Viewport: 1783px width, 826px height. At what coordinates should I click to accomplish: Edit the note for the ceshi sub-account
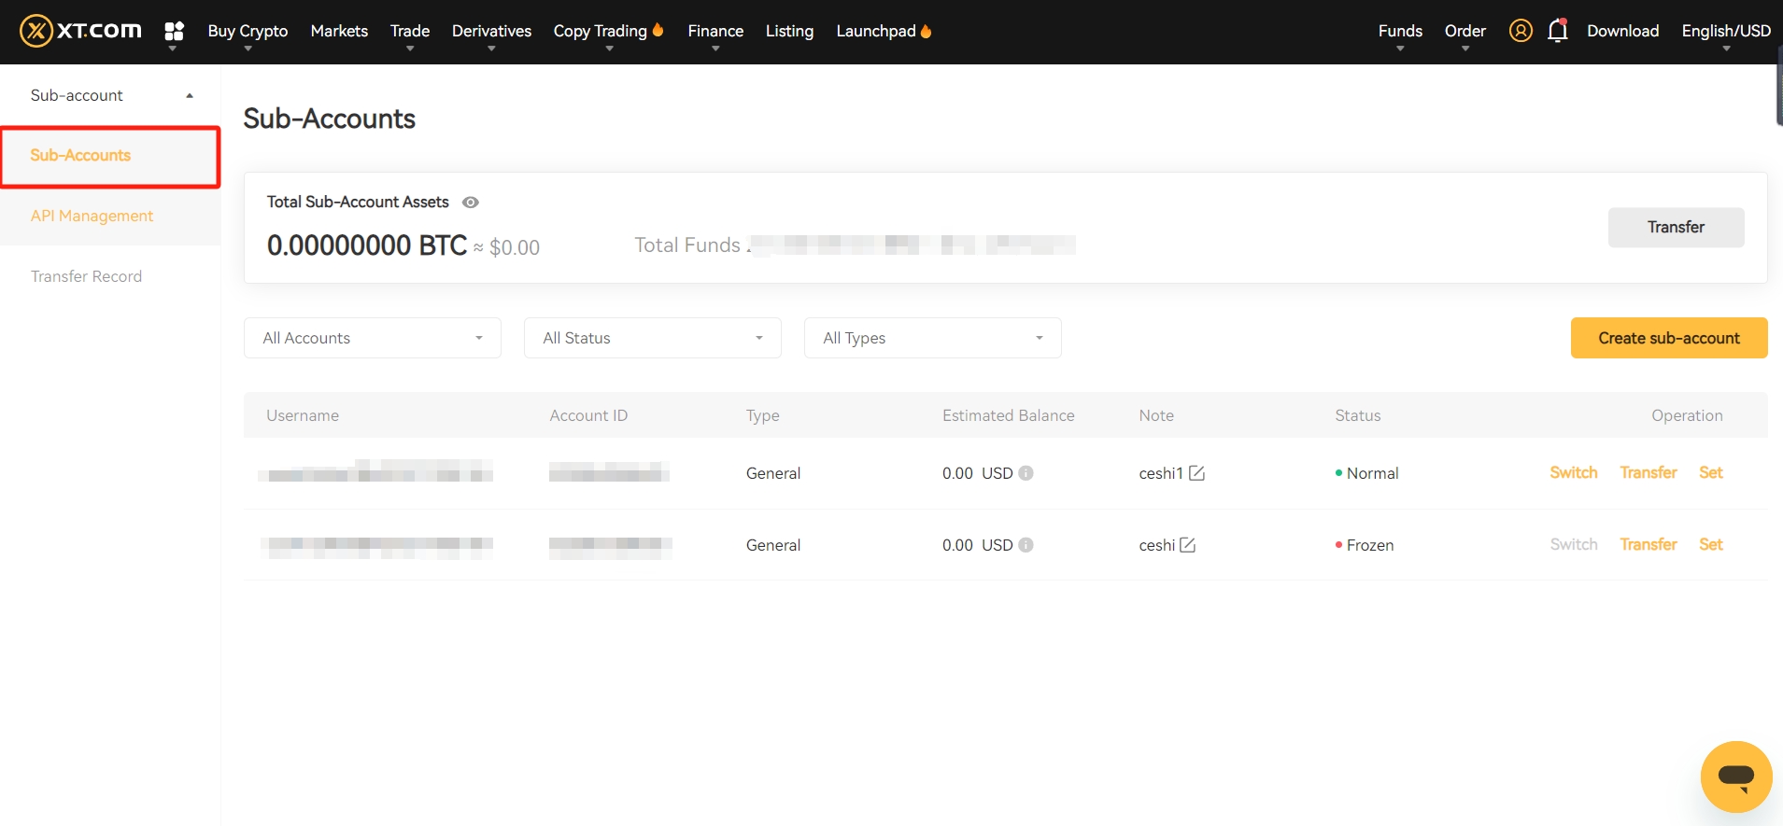point(1187,545)
